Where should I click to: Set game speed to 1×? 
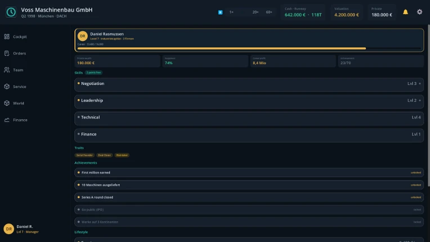(231, 12)
